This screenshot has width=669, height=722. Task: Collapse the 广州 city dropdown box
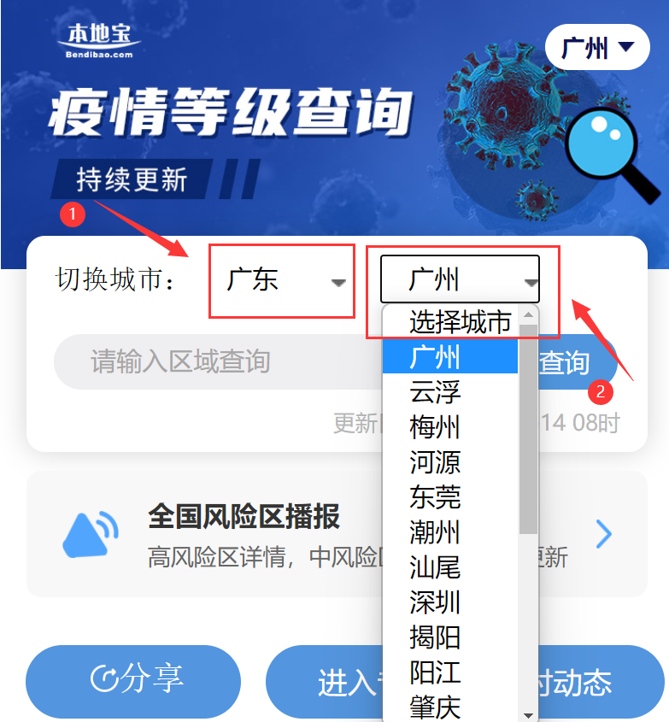click(x=460, y=279)
